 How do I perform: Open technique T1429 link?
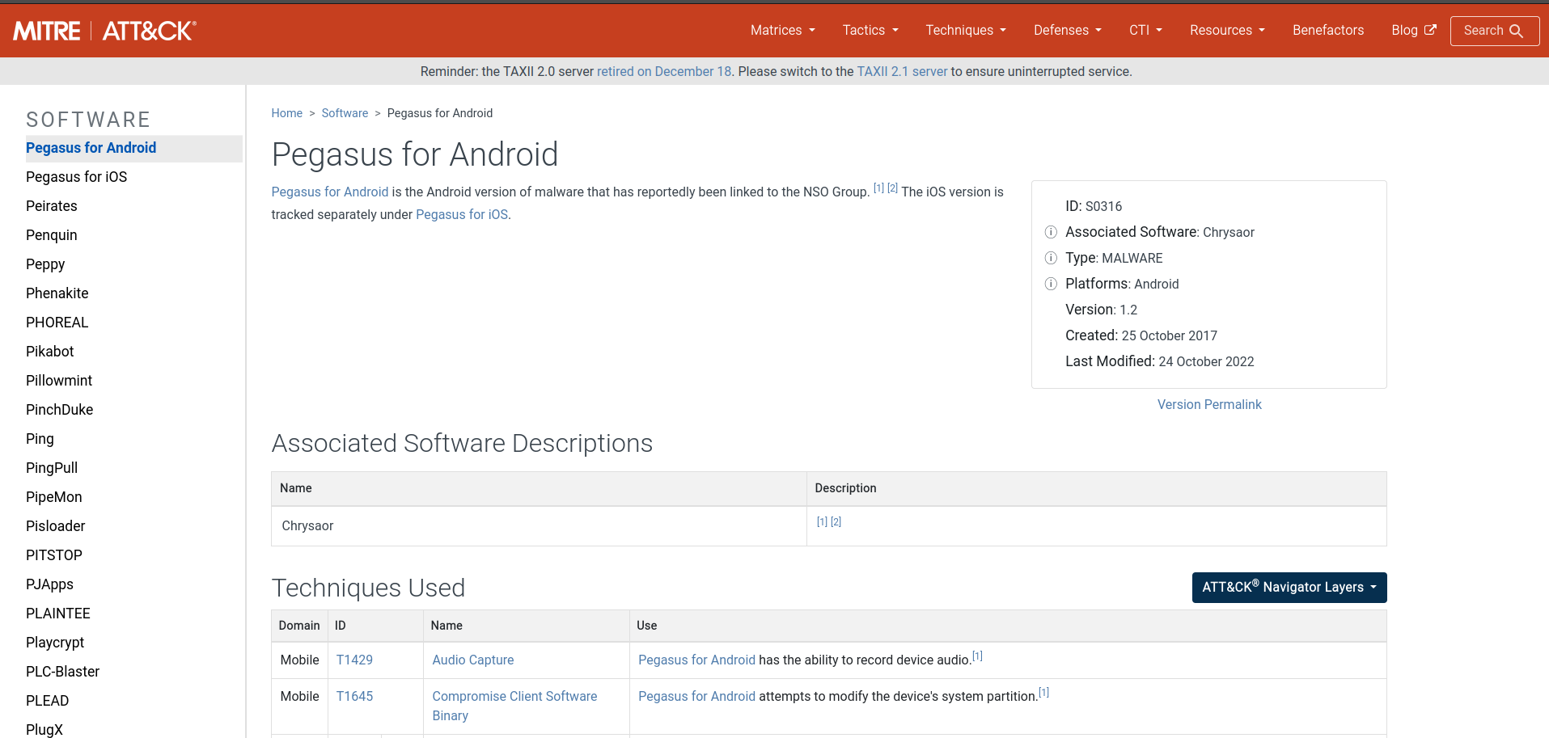(x=354, y=660)
